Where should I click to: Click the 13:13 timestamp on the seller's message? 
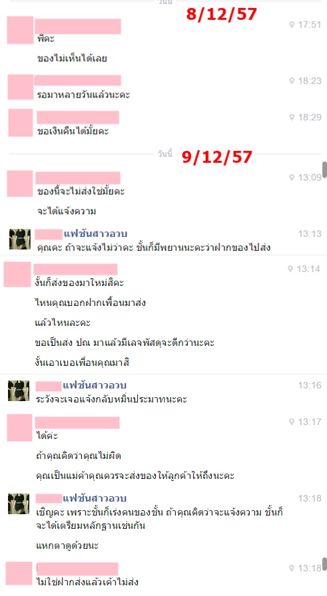click(310, 233)
